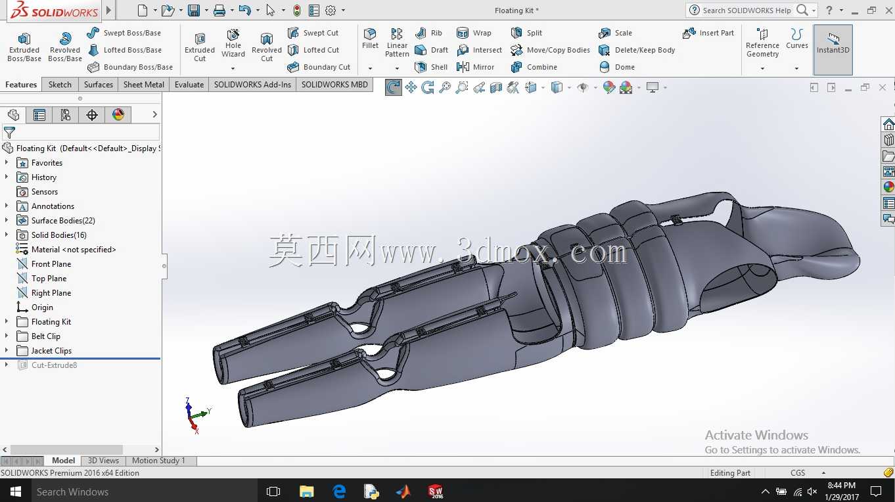The width and height of the screenshot is (895, 502).
Task: Open the Options gear dropdown arrow
Action: (343, 11)
